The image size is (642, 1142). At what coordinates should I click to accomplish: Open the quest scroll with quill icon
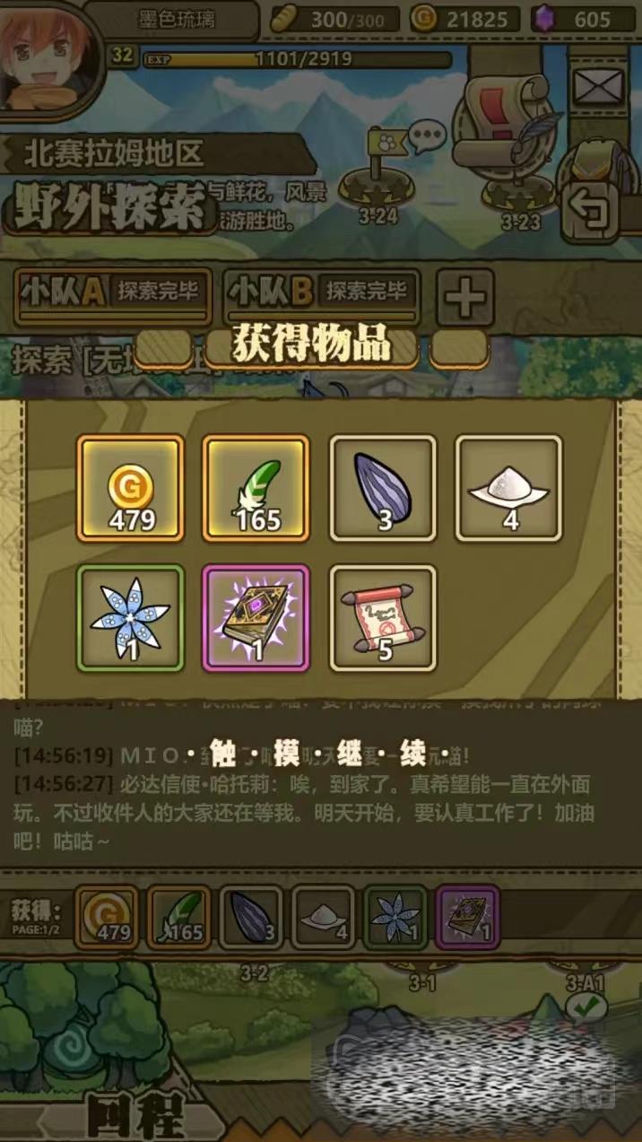tap(506, 135)
